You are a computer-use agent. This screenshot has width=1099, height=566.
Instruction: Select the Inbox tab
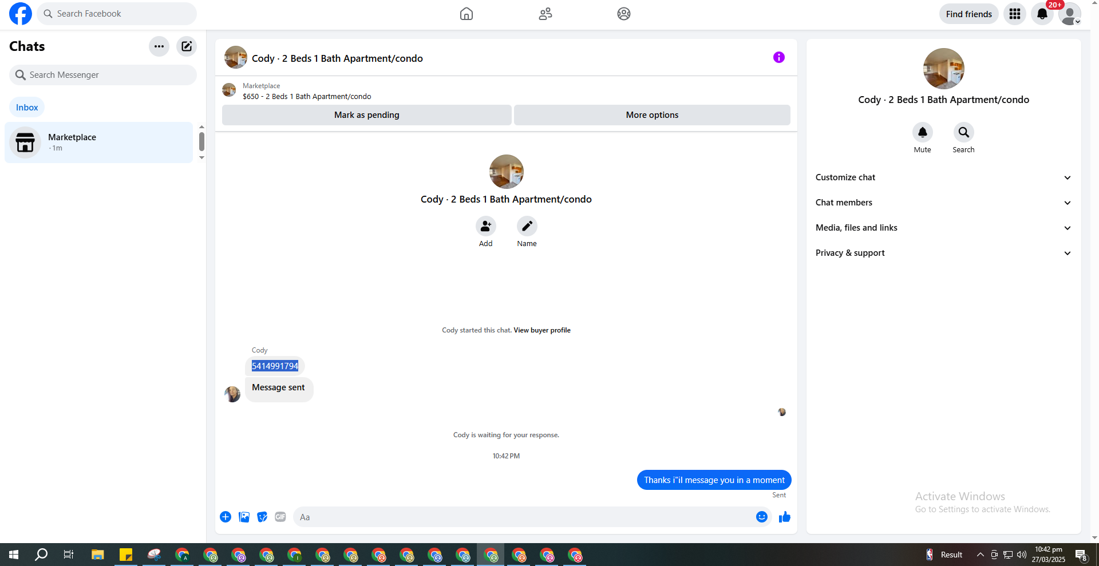click(x=27, y=108)
